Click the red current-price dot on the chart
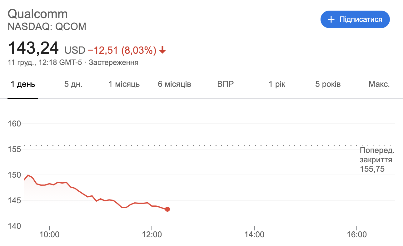The image size is (403, 246). [x=167, y=209]
